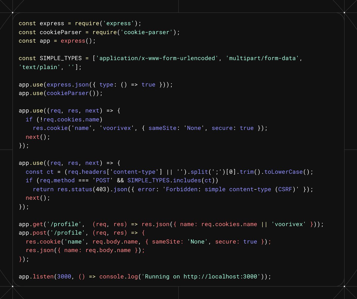Click the "SIMPLE_TYPES.includes(ct)" expression
357x299 pixels.
(x=171, y=180)
